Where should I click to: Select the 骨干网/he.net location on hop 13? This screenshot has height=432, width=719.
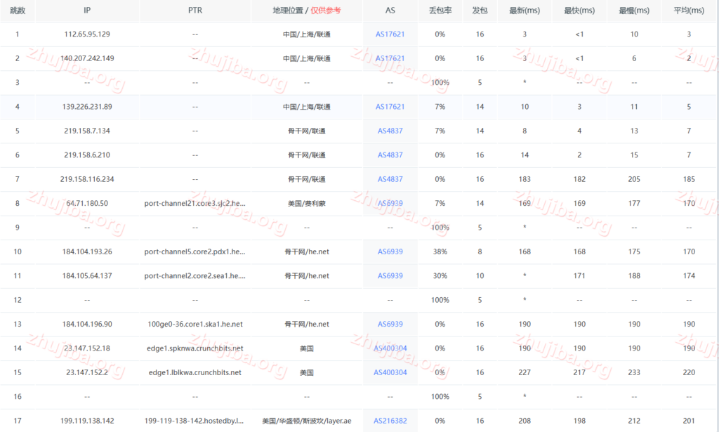pyautogui.click(x=306, y=324)
